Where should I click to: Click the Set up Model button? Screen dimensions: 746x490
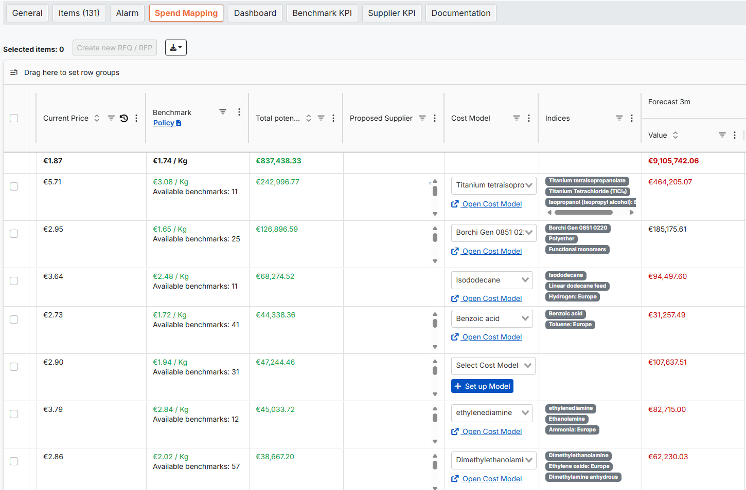pyautogui.click(x=482, y=386)
